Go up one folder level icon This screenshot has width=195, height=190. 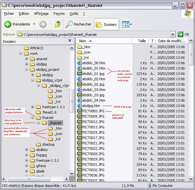[x=58, y=24]
